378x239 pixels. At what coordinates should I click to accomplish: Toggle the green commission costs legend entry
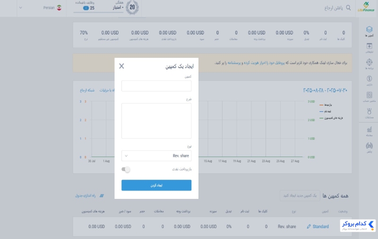pos(331,118)
